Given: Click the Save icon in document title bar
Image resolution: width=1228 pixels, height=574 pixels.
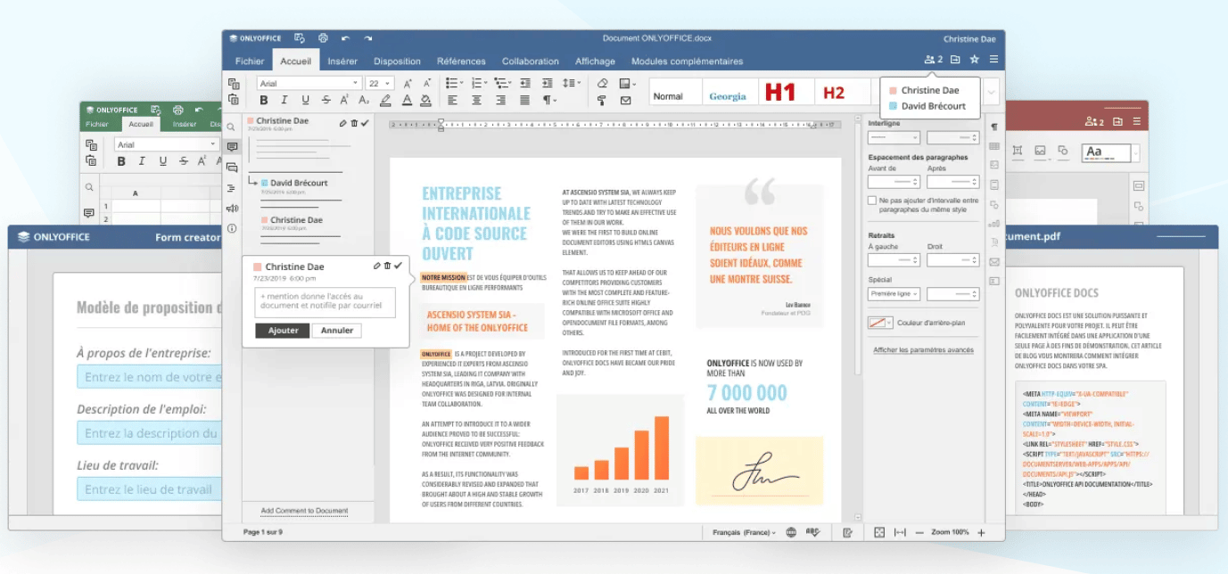Looking at the screenshot, I should tap(301, 38).
